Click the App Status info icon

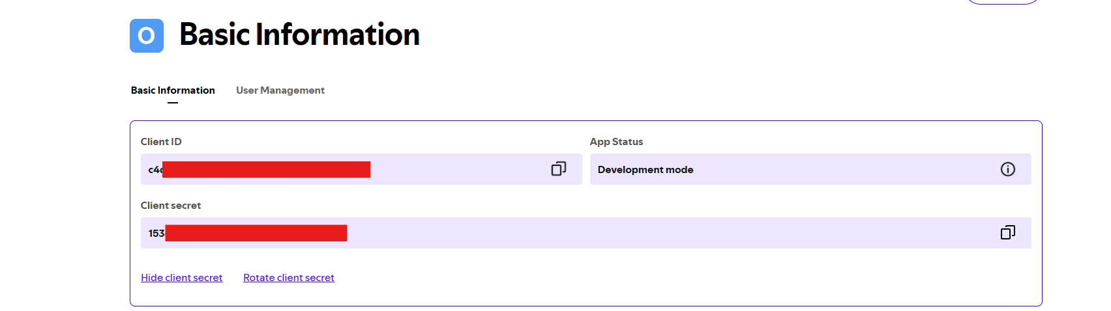pyautogui.click(x=1007, y=169)
